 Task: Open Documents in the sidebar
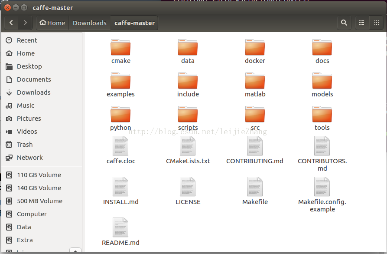[x=42, y=79]
